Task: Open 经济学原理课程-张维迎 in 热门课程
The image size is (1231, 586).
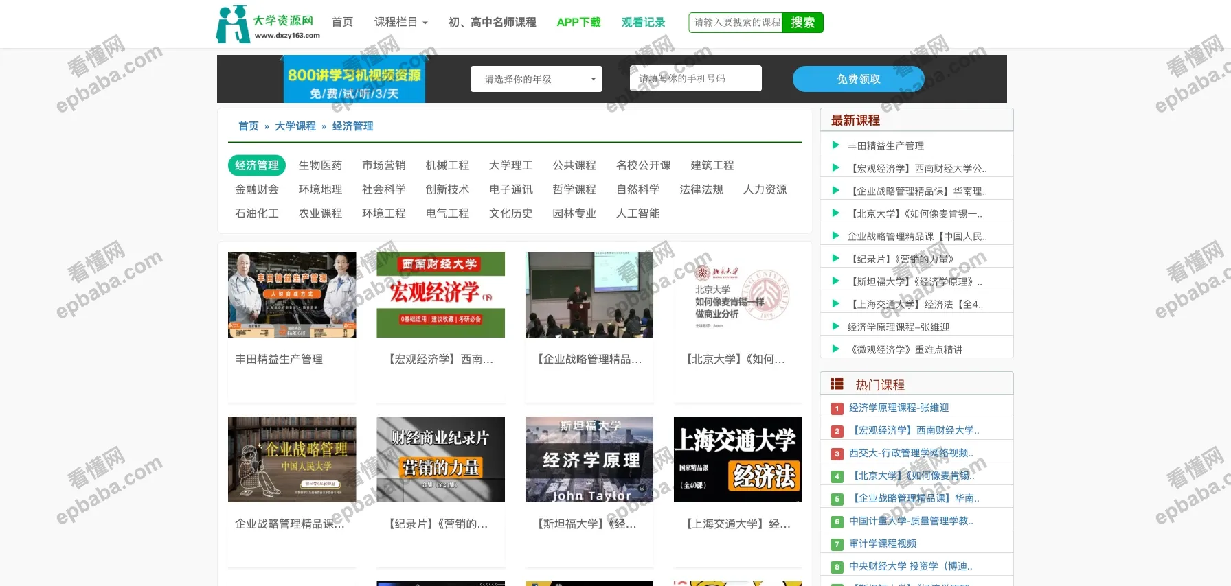Action: 899,408
